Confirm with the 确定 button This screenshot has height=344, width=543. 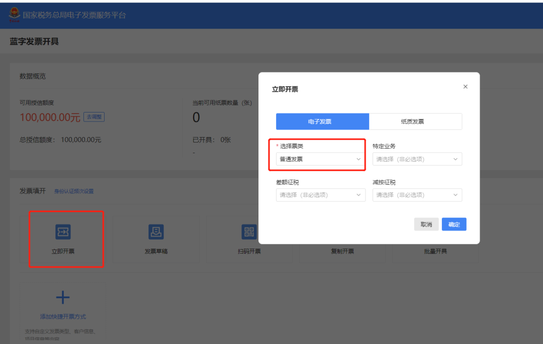[x=454, y=224]
